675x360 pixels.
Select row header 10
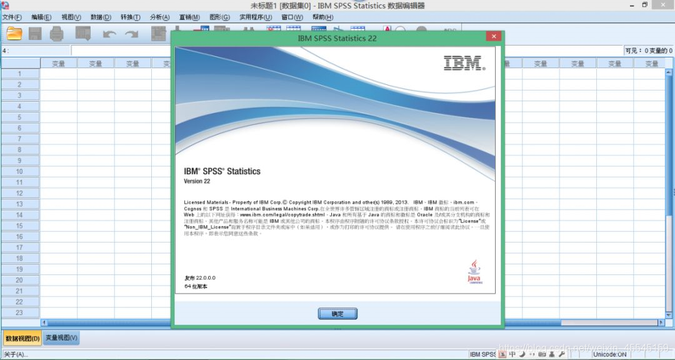[20, 171]
